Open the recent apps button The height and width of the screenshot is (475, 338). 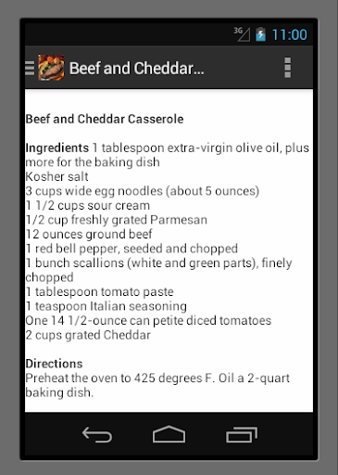click(x=242, y=434)
